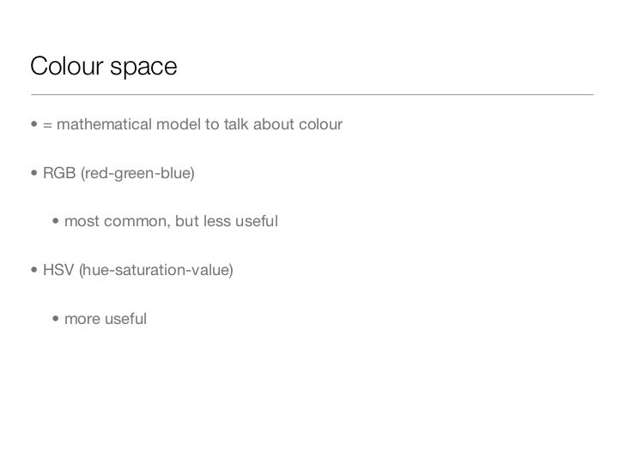Click the word "colour" ending the first bullet
625x468 pixels.
pos(321,126)
